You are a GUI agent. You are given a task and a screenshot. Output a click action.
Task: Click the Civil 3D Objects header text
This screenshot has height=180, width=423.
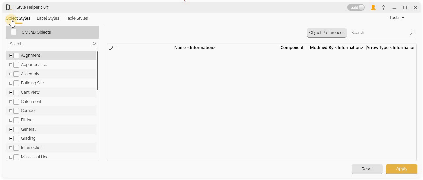[x=36, y=32]
